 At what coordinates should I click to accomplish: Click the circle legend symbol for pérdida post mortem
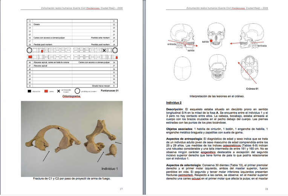point(77,91)
